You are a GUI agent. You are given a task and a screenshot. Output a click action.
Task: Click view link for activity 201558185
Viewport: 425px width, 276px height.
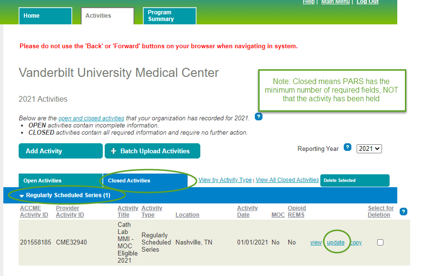pos(316,243)
